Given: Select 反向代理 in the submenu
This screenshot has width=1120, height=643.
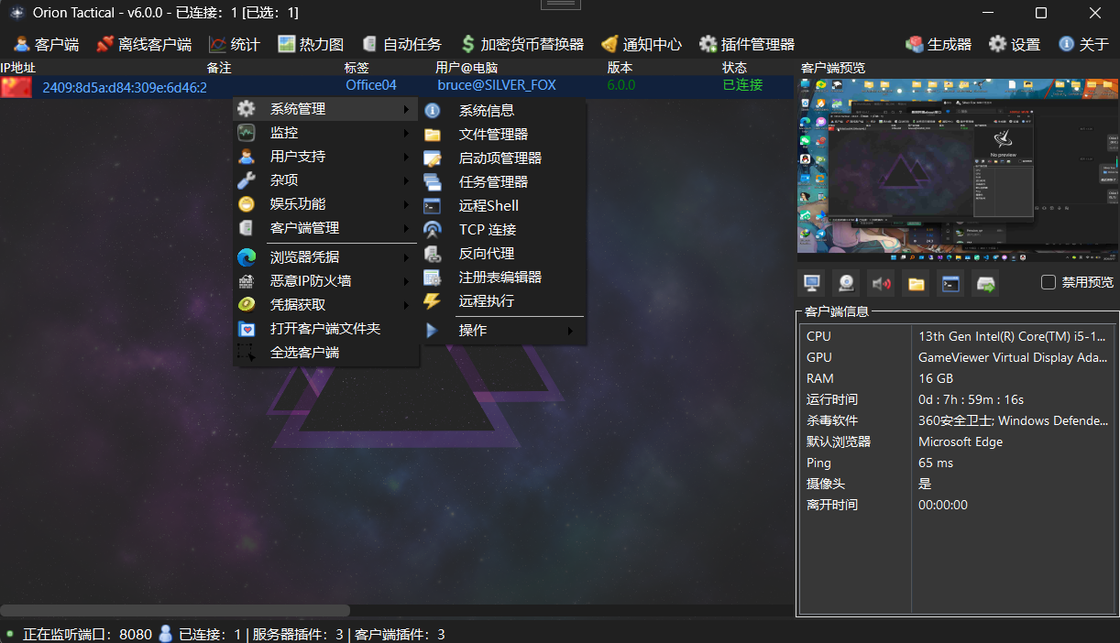Looking at the screenshot, I should (501, 253).
